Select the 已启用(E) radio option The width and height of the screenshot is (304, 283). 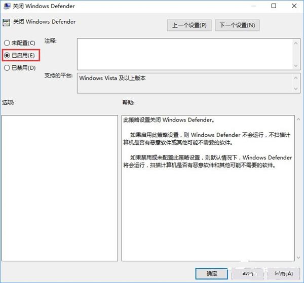[19, 56]
